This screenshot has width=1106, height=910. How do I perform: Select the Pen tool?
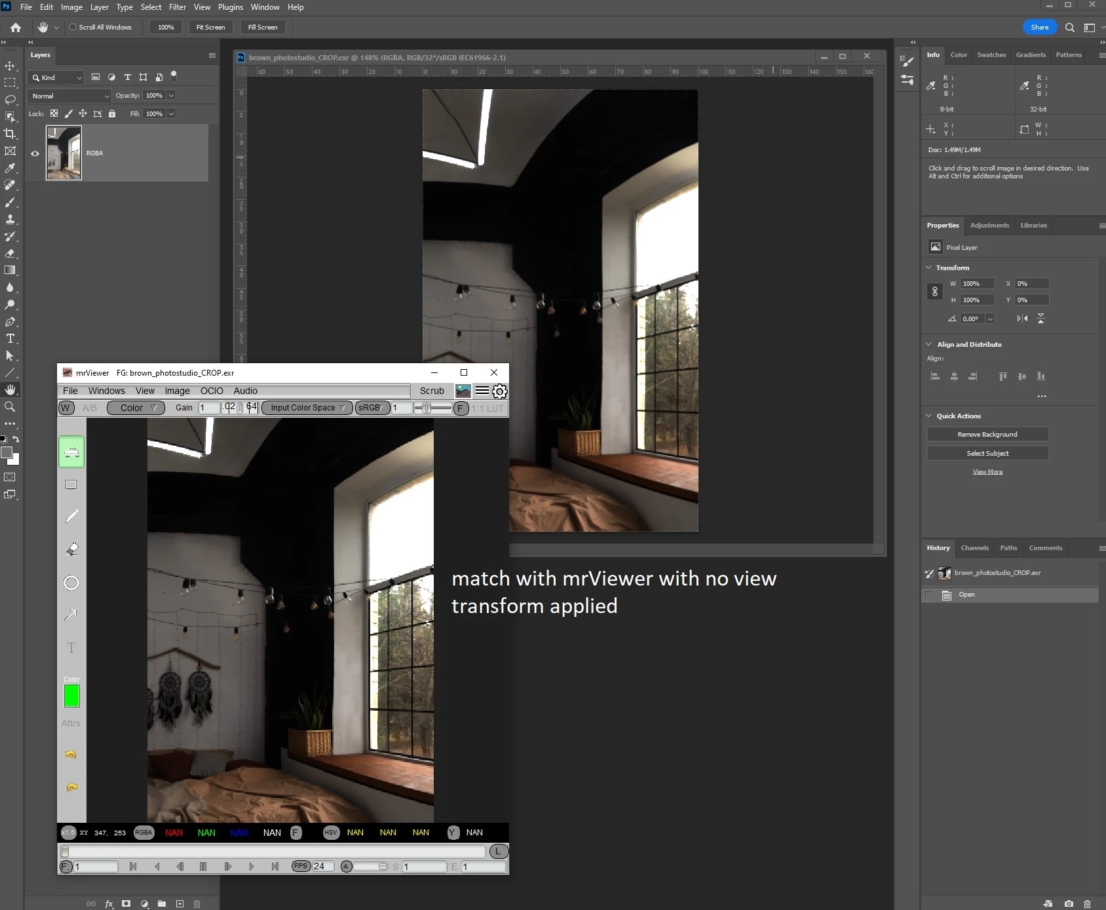(x=10, y=322)
